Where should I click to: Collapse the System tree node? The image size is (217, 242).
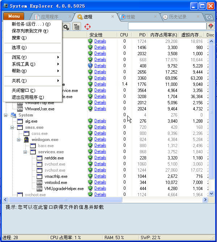pyautogui.click(x=5, y=115)
